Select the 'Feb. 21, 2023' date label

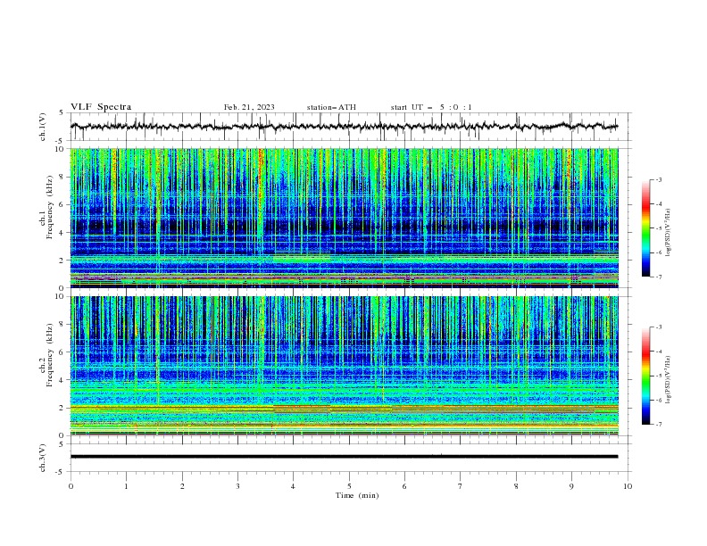(x=249, y=107)
